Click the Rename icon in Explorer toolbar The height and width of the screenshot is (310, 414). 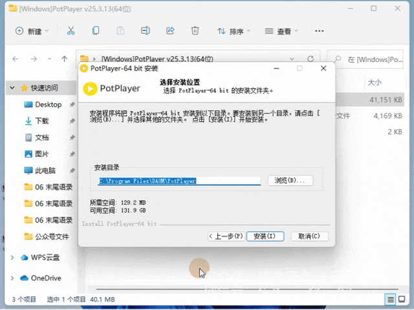(145, 31)
